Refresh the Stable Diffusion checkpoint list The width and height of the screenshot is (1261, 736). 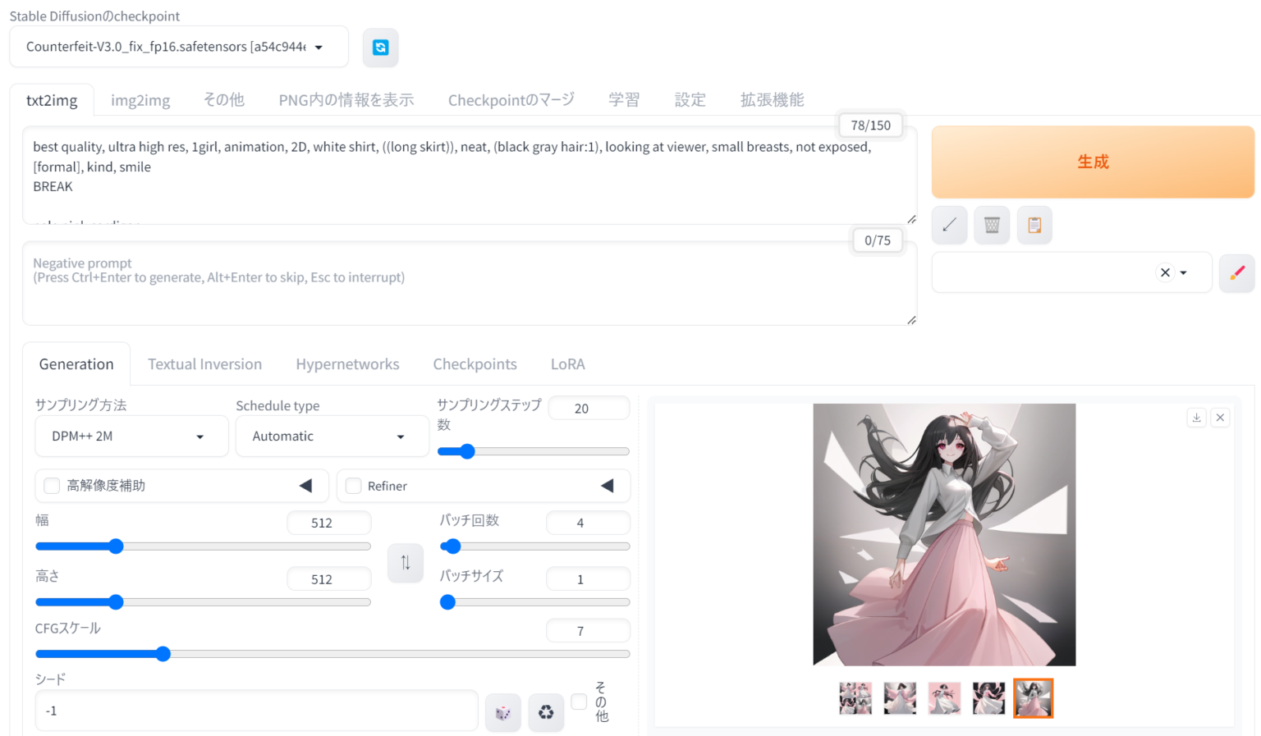380,48
